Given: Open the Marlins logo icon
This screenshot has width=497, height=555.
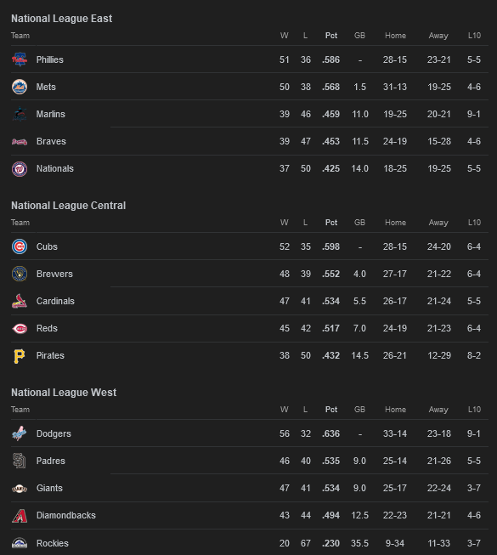Looking at the screenshot, I should pos(20,114).
